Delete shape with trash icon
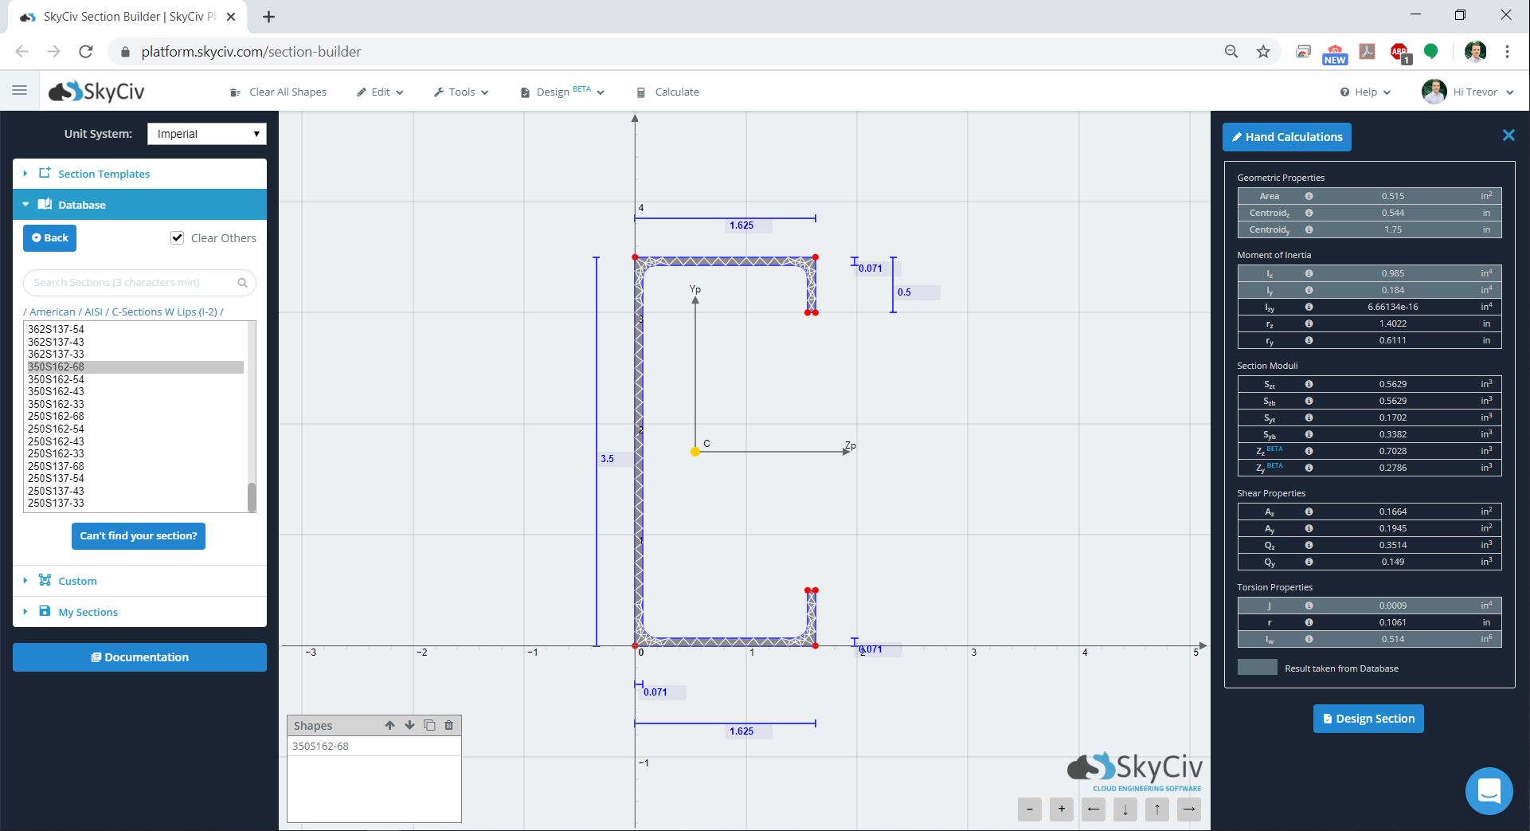Viewport: 1530px width, 831px height. coord(449,725)
